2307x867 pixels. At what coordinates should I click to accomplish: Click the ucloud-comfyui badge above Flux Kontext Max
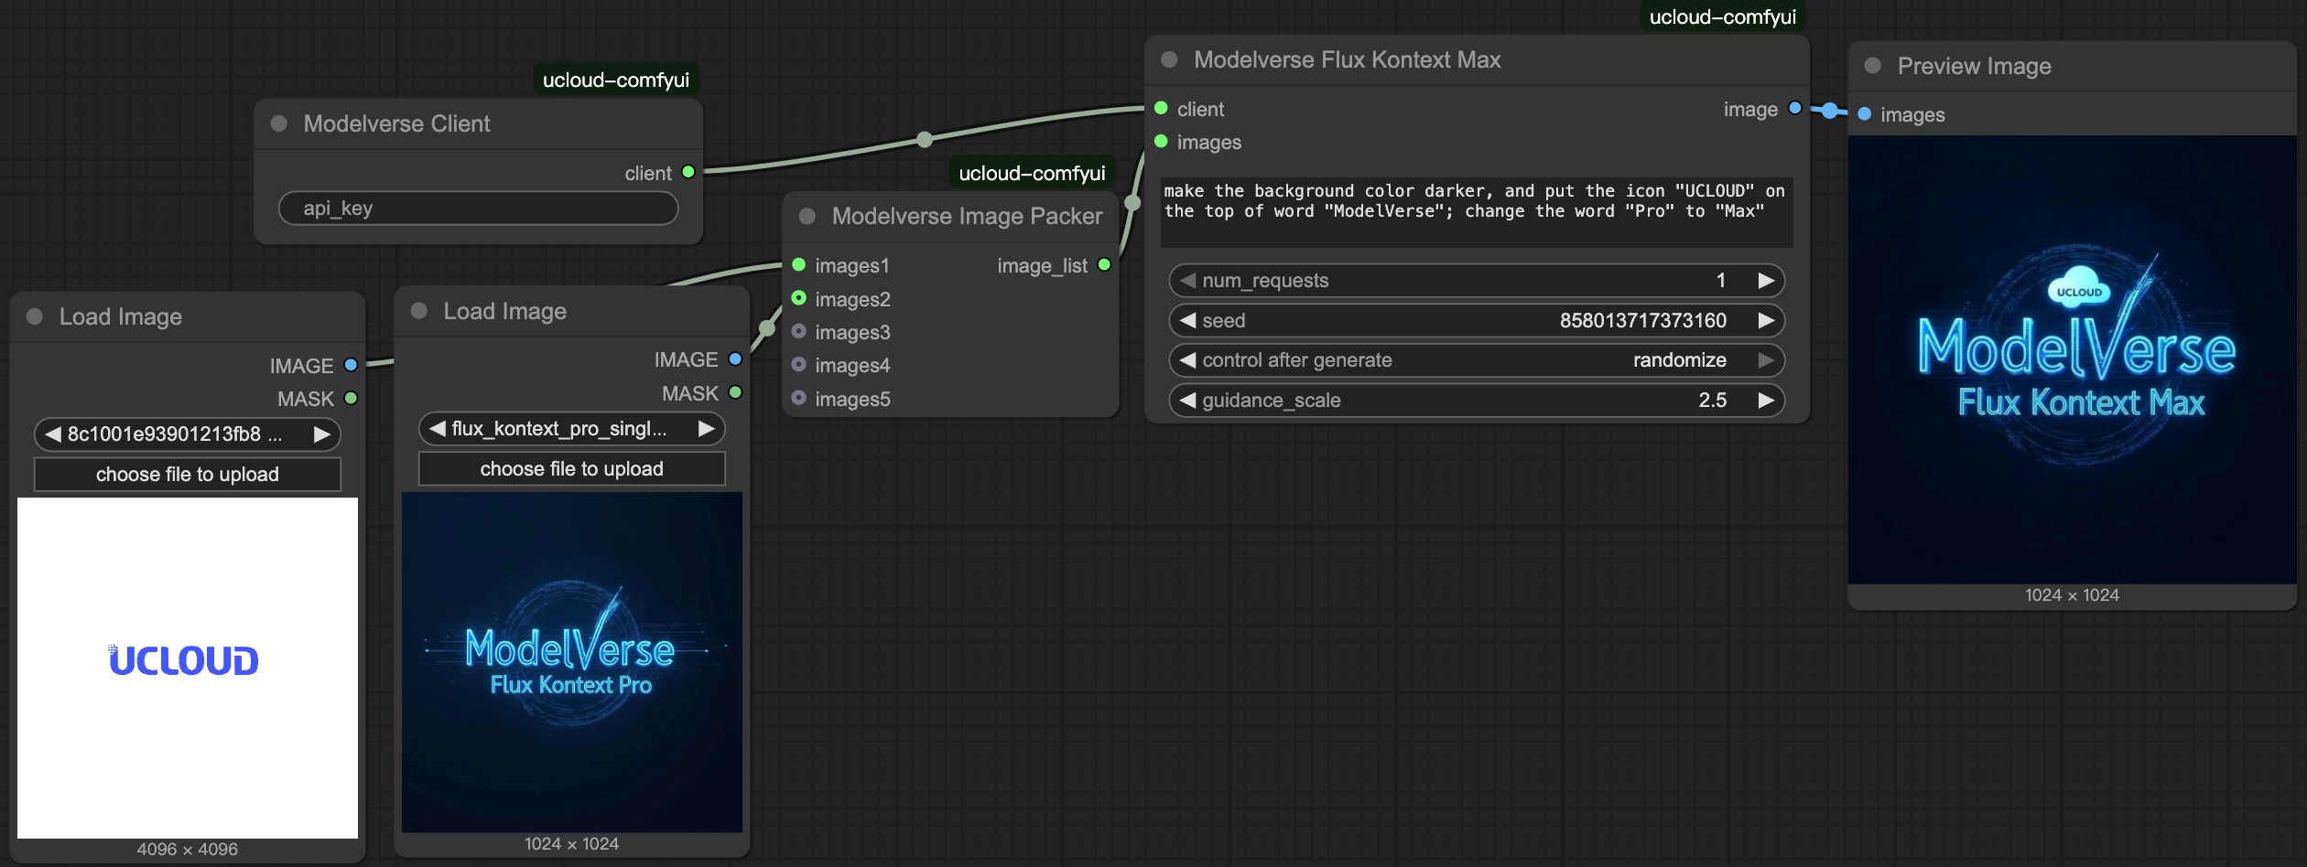coord(1722,16)
